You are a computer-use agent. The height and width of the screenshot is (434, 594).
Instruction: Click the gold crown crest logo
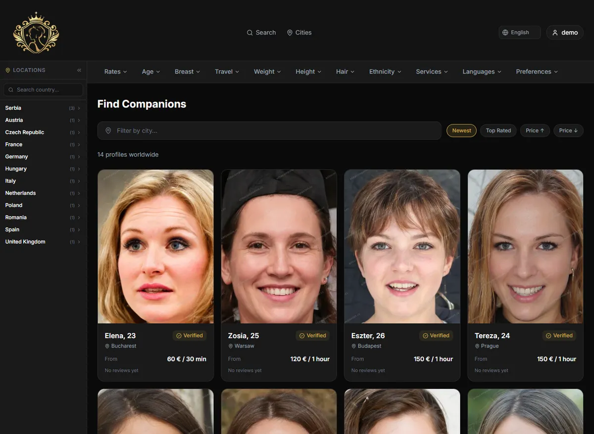36,33
